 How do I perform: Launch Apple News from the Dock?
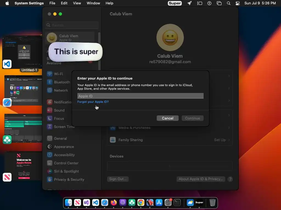(77, 203)
